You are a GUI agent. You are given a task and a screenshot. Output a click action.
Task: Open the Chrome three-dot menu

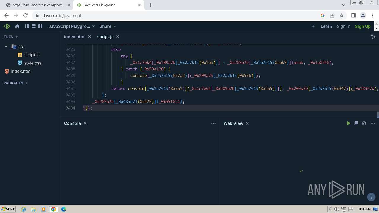pyautogui.click(x=372, y=15)
